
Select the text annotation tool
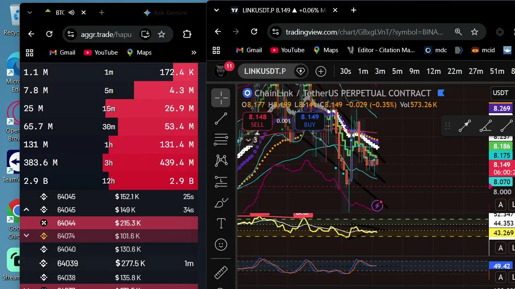[x=221, y=224]
